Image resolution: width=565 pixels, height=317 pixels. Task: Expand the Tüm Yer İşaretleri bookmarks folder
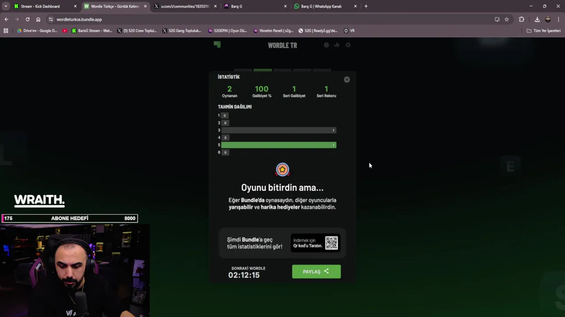(x=543, y=31)
